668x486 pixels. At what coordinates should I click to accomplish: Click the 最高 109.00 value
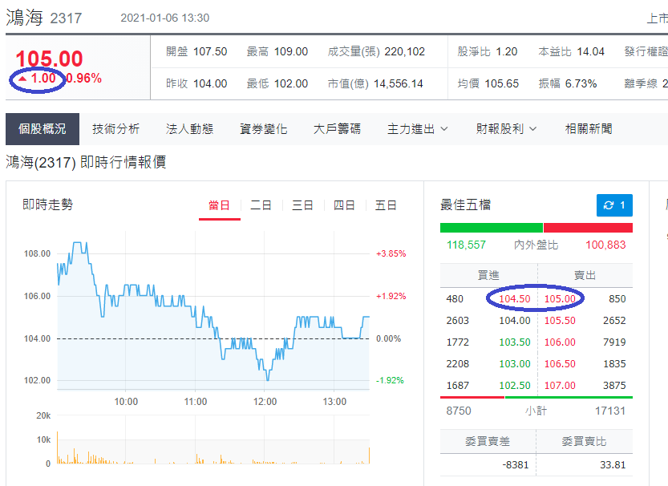(291, 52)
